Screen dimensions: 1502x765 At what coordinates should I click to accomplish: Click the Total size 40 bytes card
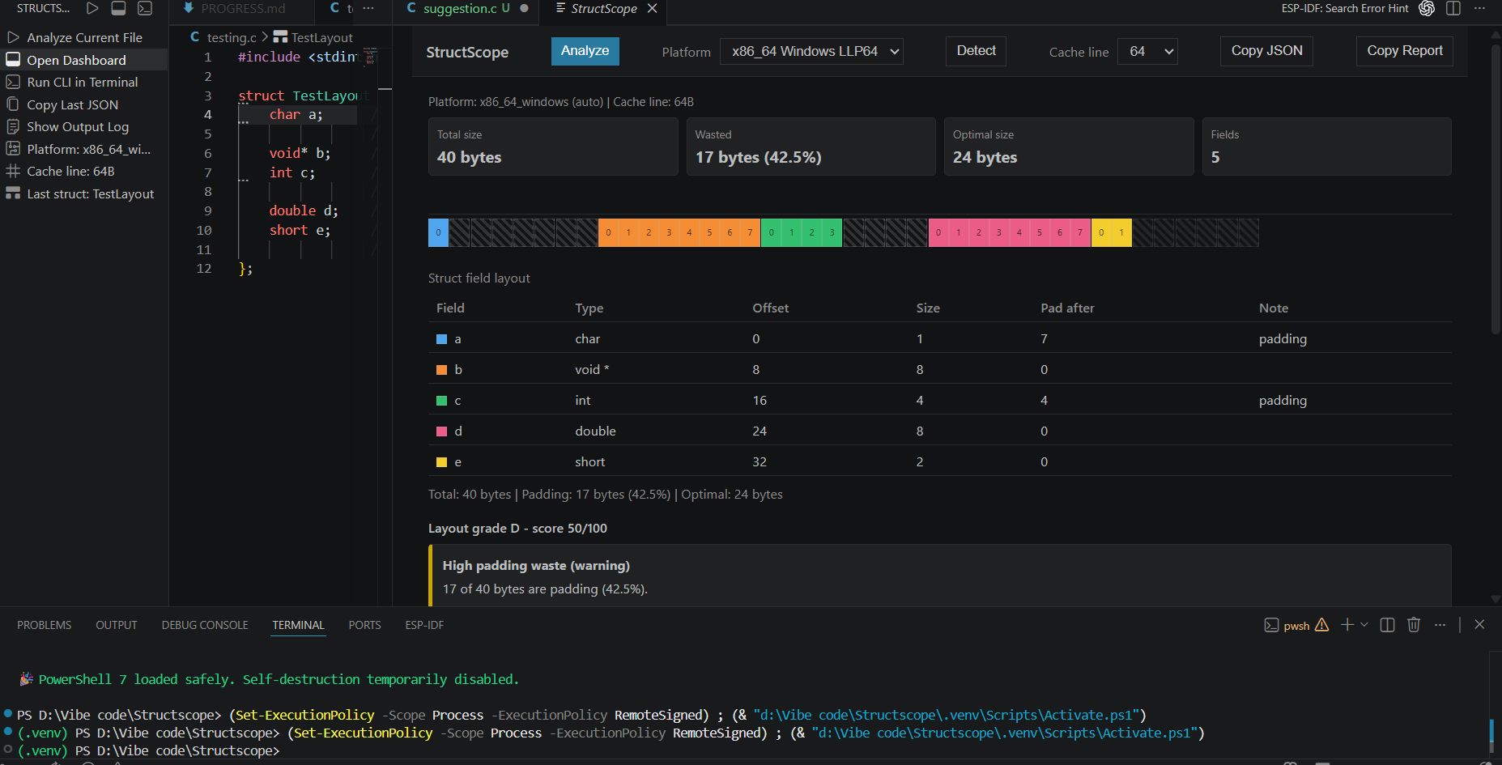(553, 147)
